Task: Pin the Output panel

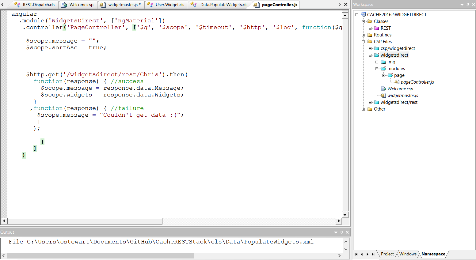Action: [342, 232]
